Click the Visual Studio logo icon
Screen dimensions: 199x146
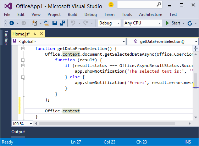pyautogui.click(x=8, y=6)
